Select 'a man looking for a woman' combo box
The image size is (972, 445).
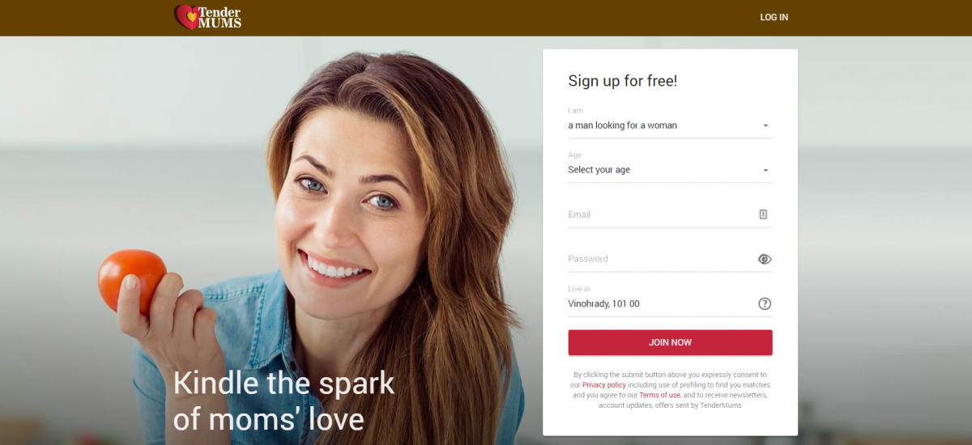670,125
